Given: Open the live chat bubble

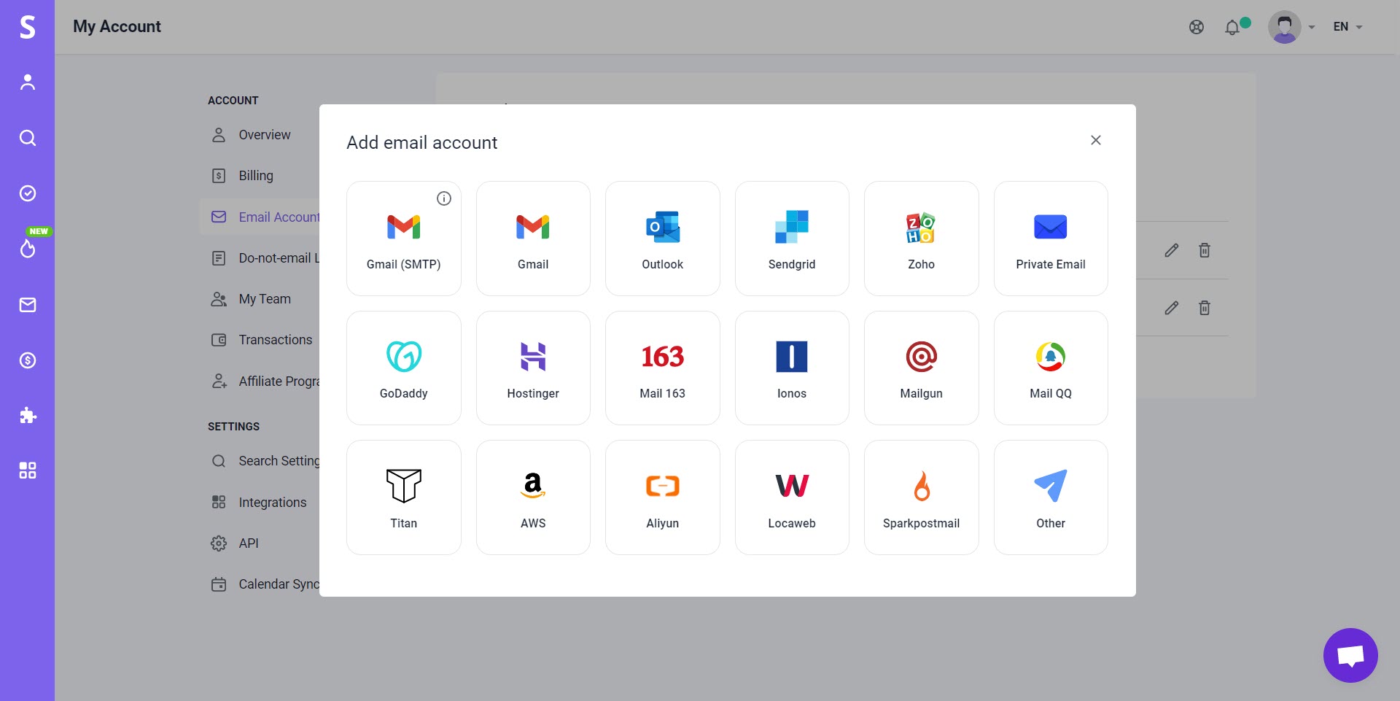Looking at the screenshot, I should coord(1350,655).
